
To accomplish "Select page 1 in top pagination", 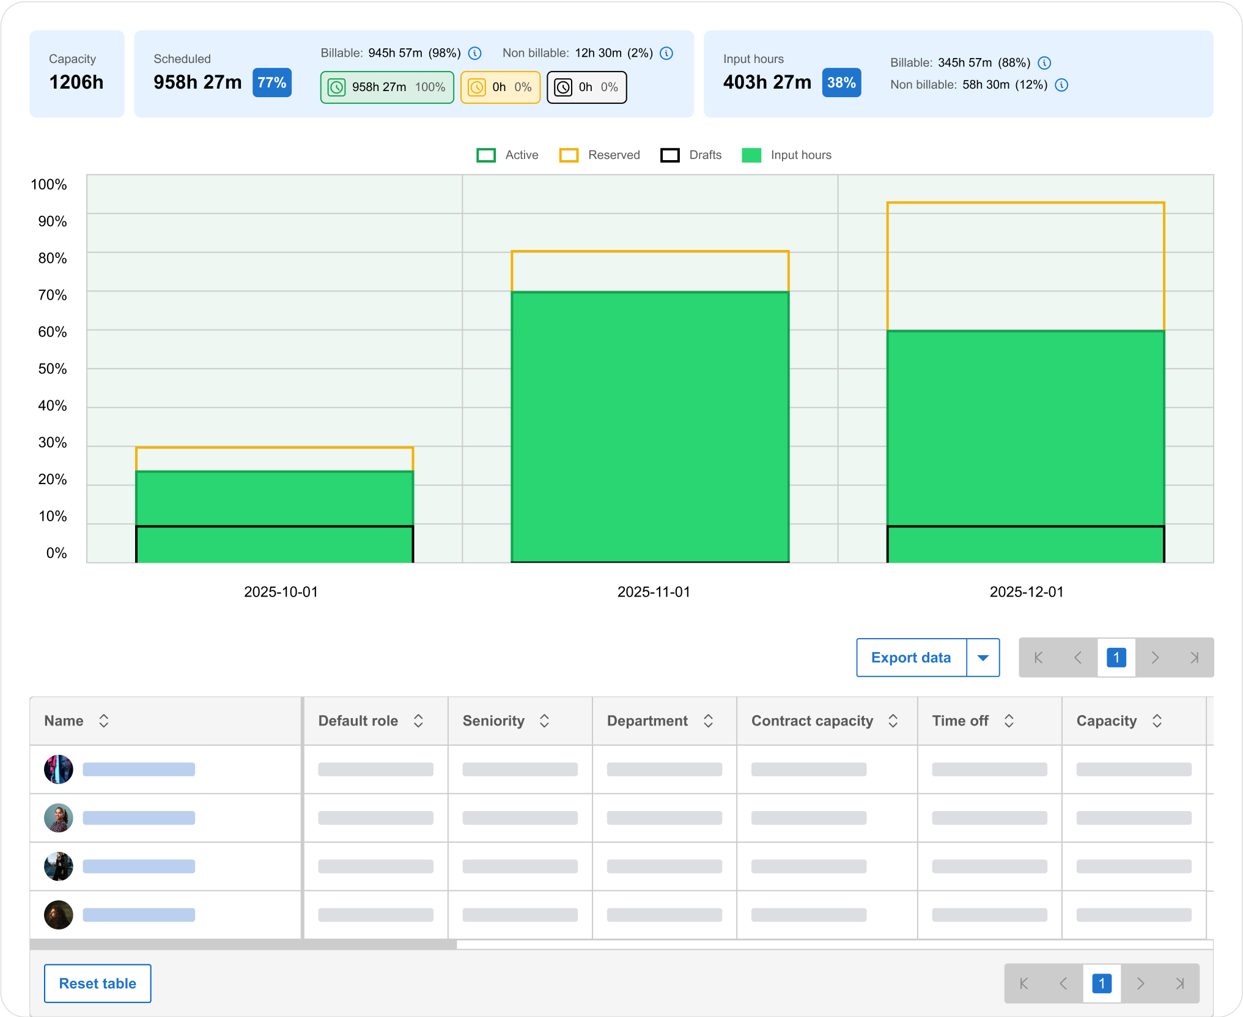I will coord(1116,658).
